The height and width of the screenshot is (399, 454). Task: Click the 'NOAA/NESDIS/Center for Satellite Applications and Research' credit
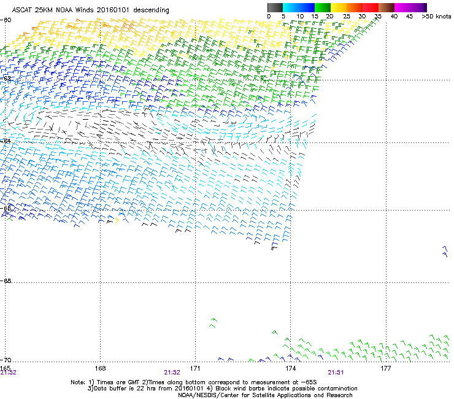tap(265, 395)
